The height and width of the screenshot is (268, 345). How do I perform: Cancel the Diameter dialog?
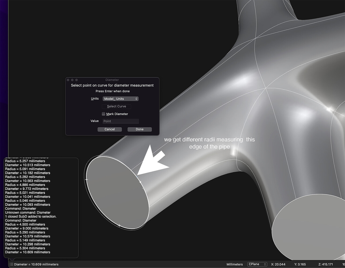[110, 129]
